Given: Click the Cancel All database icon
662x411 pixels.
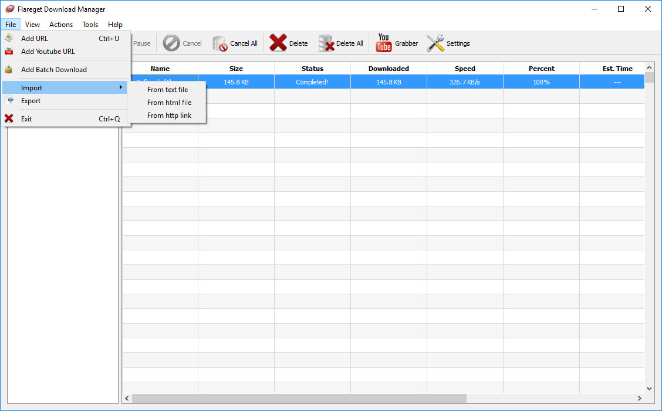Looking at the screenshot, I should click(x=219, y=43).
